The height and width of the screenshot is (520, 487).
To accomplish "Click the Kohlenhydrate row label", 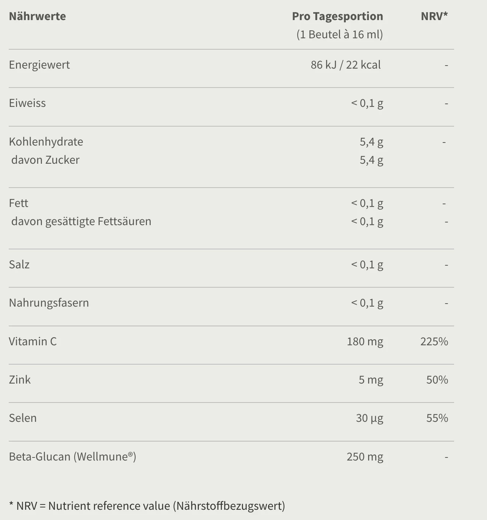I will 46,142.
